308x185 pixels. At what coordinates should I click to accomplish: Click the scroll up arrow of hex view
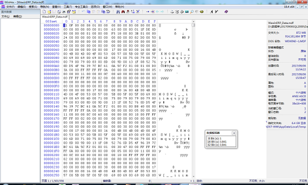pos(193,22)
